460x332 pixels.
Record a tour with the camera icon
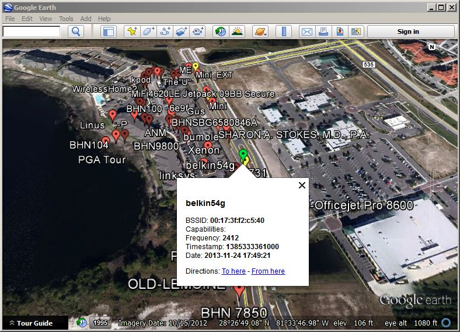(x=197, y=32)
